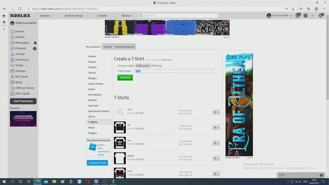
Task: Select Places in the creations list
Action: [92, 62]
